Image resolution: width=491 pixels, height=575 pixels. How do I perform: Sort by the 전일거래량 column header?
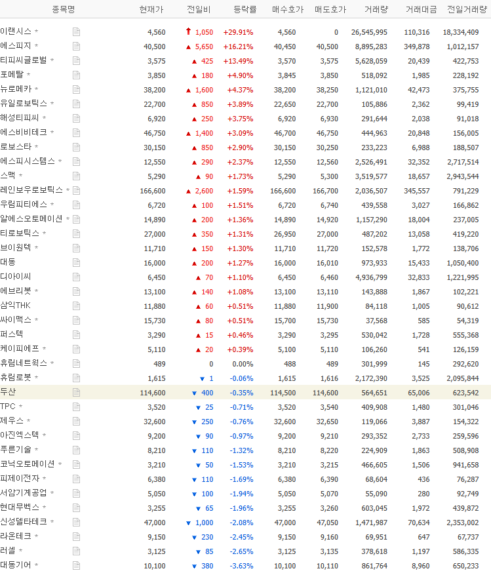[467, 10]
